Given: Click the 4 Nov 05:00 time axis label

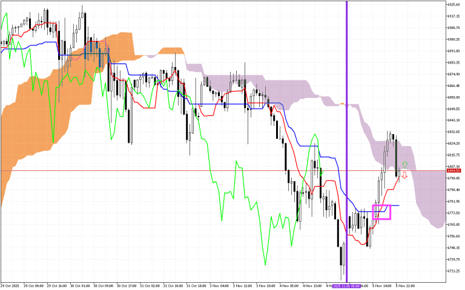Looking at the screenshot, I should tap(289, 286).
